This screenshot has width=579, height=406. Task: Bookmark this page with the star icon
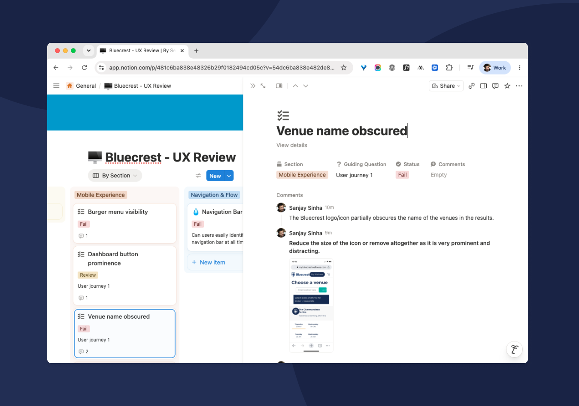point(344,68)
